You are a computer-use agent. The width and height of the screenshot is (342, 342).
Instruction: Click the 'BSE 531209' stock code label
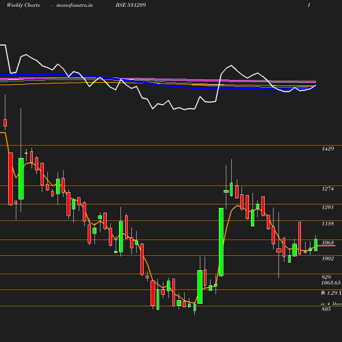131,5
